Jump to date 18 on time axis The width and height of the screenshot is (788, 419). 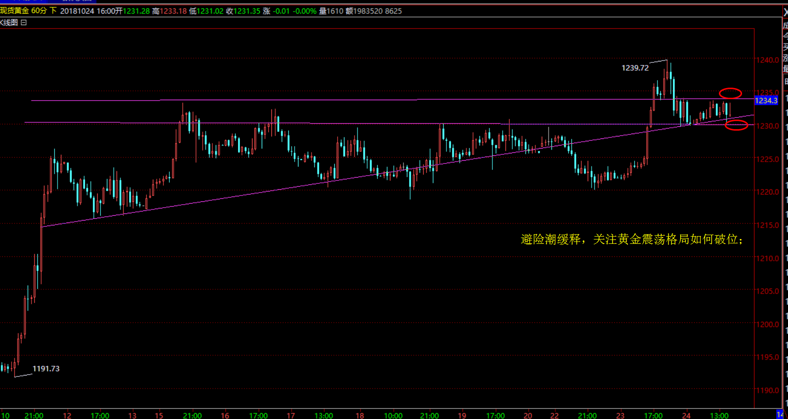360,415
